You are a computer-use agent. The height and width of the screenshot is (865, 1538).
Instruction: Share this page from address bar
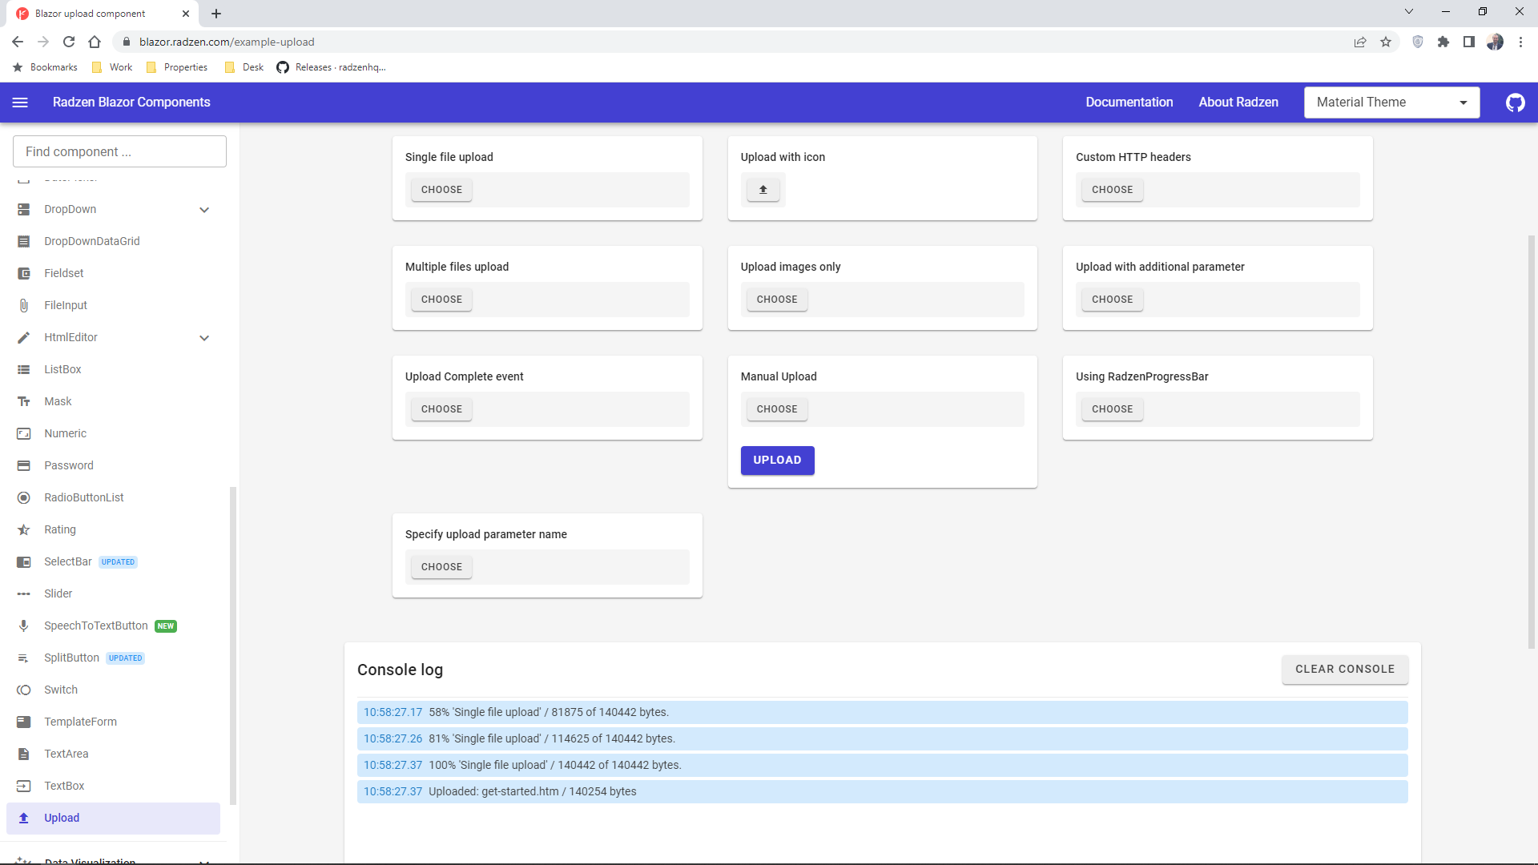(1360, 42)
